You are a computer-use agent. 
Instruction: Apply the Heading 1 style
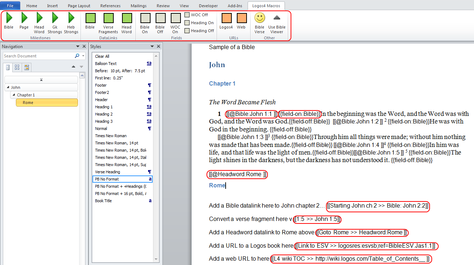[x=123, y=107]
